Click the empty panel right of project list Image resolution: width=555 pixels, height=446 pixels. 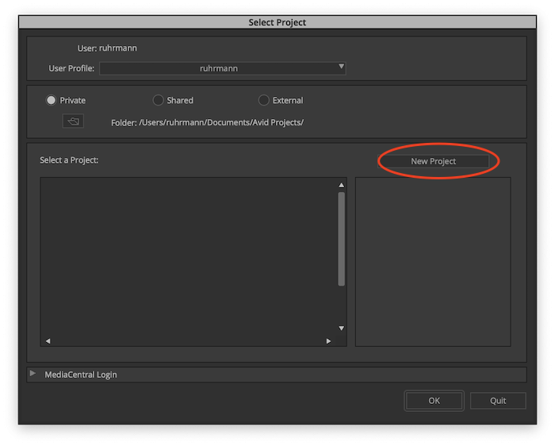[x=433, y=262]
